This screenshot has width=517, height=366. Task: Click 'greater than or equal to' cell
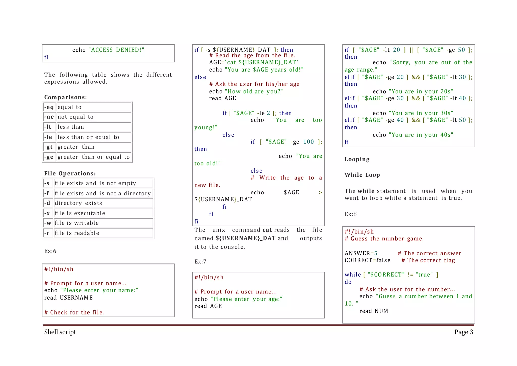[x=93, y=157]
